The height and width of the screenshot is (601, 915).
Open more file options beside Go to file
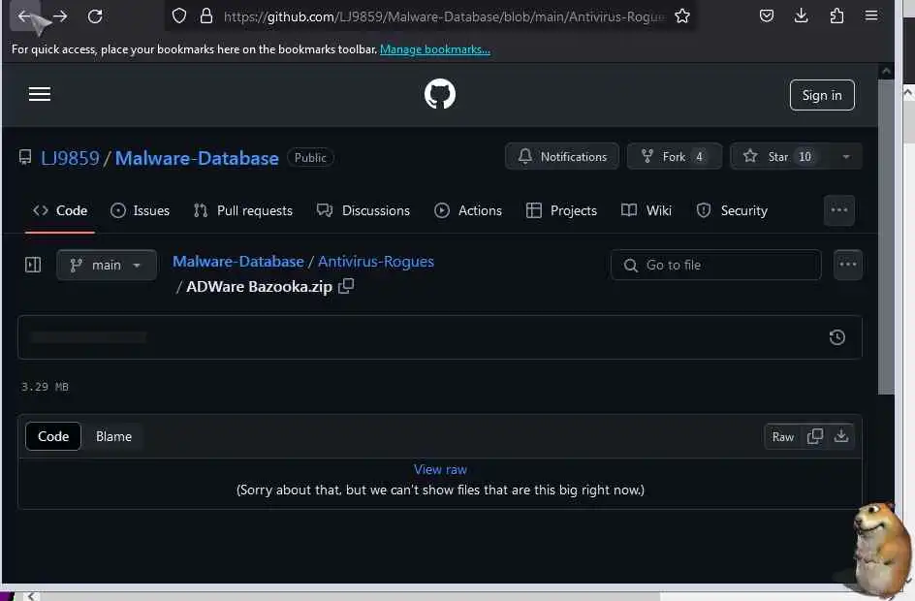pyautogui.click(x=848, y=265)
